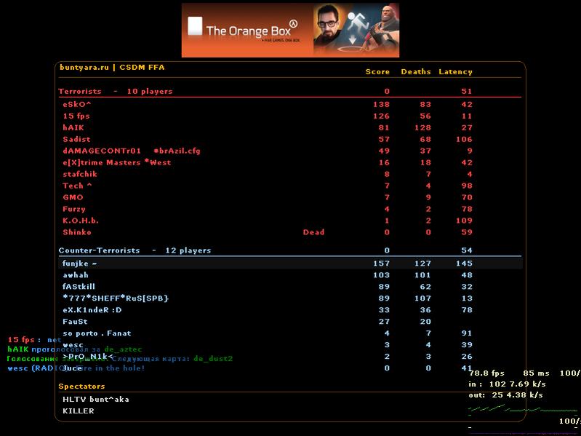Click the Team Fortress Heavy image
This screenshot has height=436, width=581.
coord(380,31)
